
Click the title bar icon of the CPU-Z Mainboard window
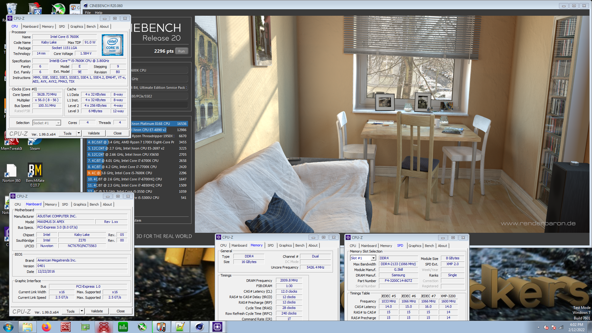(x=13, y=196)
